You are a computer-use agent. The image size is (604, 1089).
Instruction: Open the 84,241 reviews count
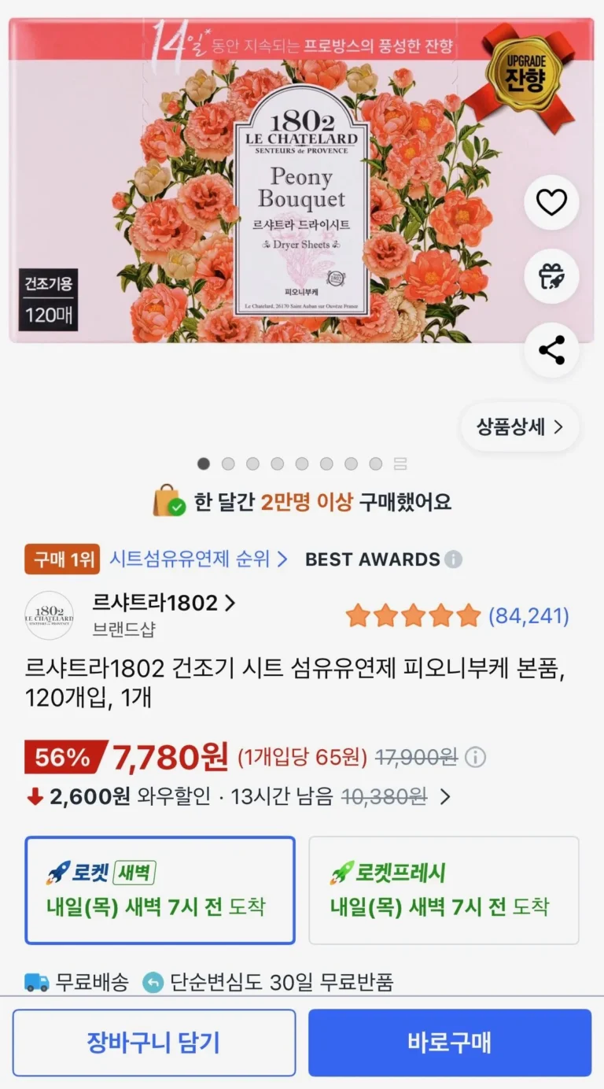[x=528, y=616]
